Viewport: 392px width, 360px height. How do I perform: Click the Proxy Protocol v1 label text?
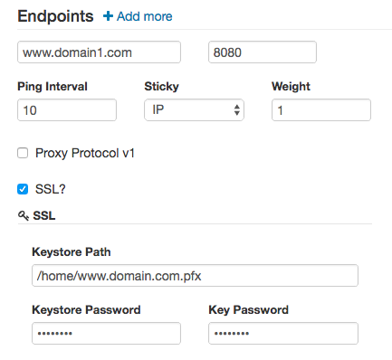point(85,153)
